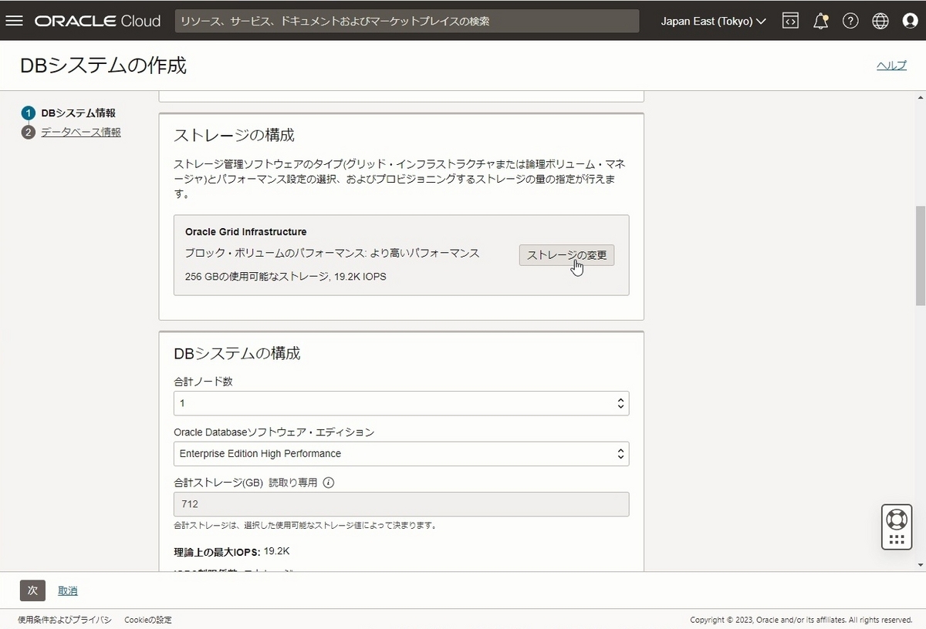
Task: Cancel creation via the 取消 link
Action: [67, 590]
